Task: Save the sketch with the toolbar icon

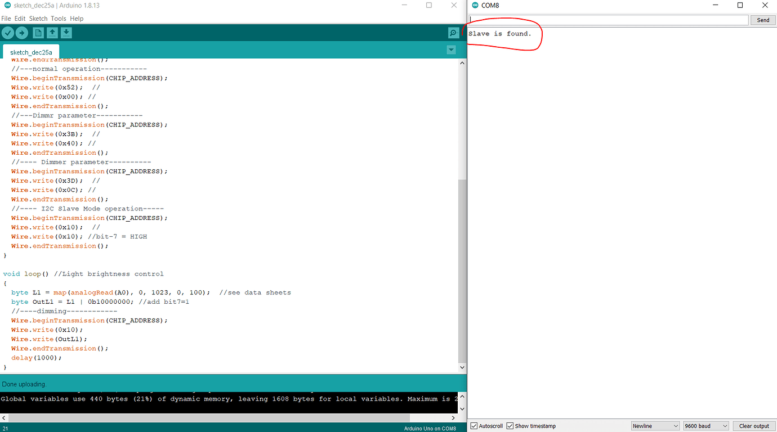Action: click(66, 33)
